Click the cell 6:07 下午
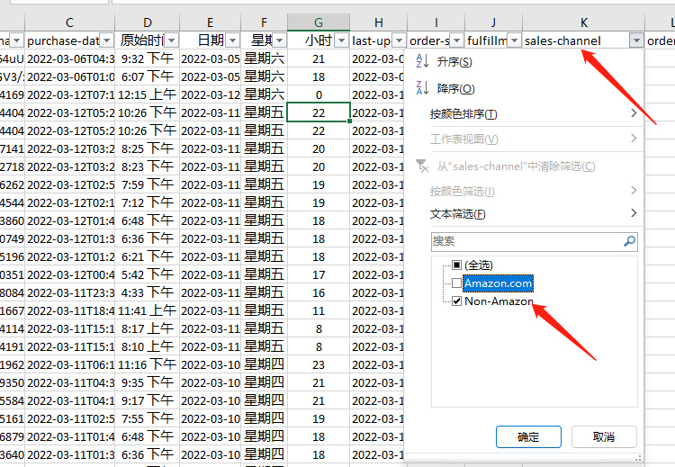The image size is (675, 467). point(148,76)
